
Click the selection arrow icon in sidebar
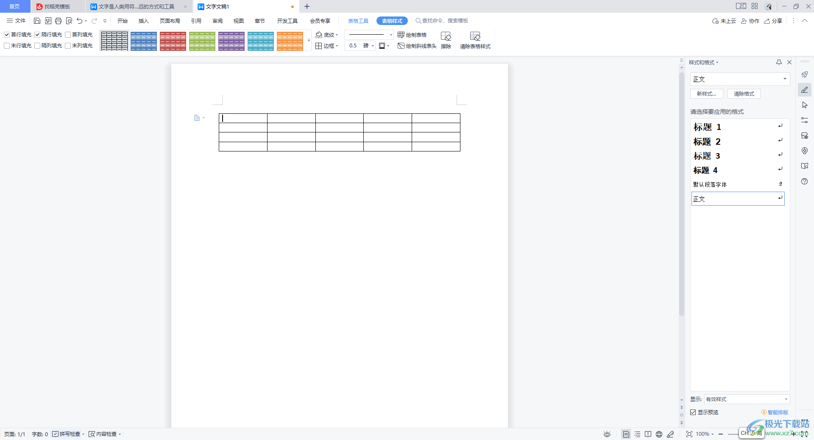tap(805, 105)
